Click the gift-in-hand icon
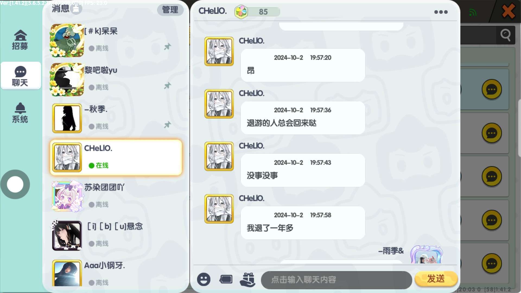 pyautogui.click(x=247, y=279)
